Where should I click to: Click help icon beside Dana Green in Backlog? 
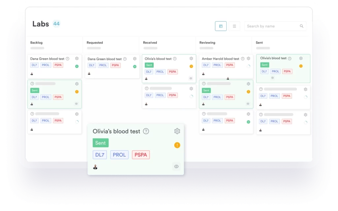[x=68, y=59]
